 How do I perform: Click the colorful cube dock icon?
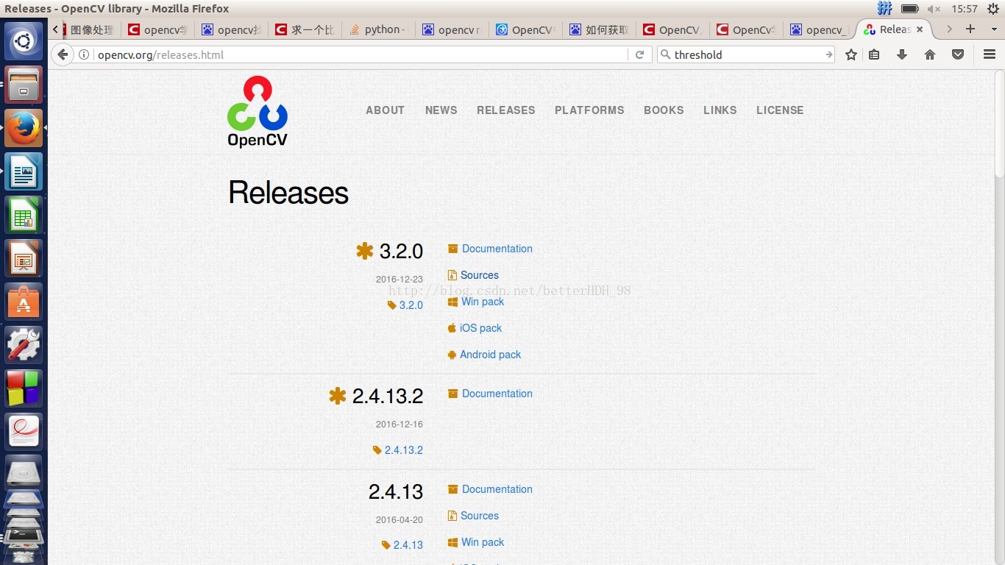(24, 388)
